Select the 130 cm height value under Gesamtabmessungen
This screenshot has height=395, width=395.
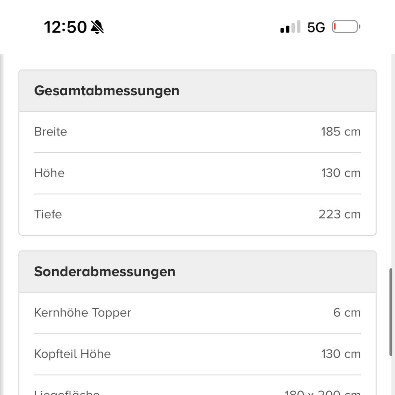tap(341, 173)
